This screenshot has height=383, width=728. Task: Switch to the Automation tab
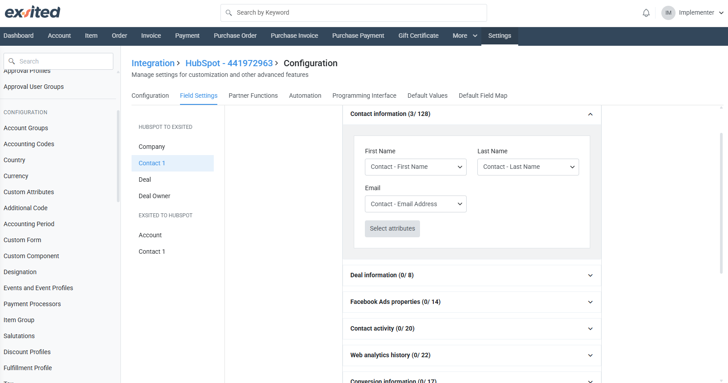(x=305, y=96)
